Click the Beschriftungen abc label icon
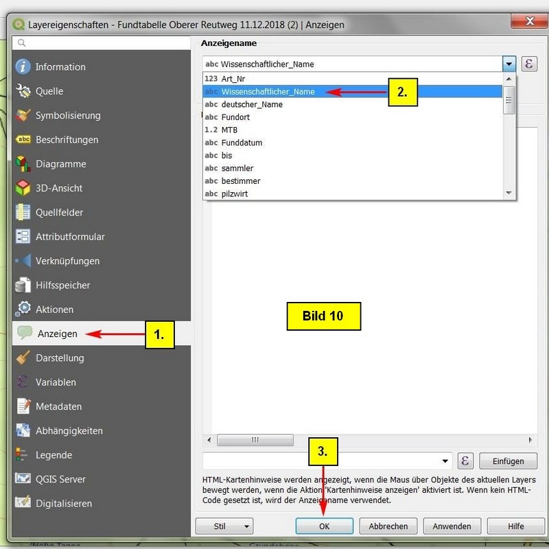 (23, 139)
